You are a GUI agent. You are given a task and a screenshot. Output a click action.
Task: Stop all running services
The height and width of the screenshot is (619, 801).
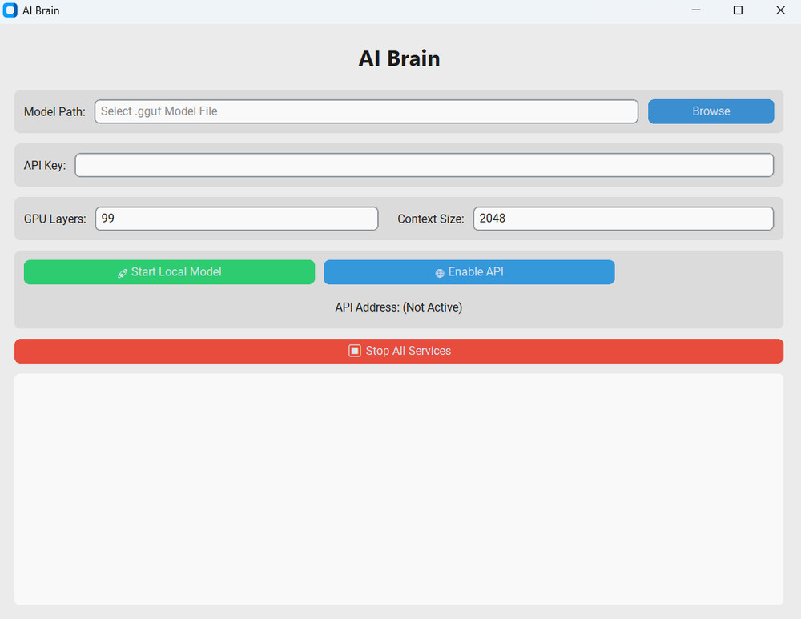pos(398,351)
